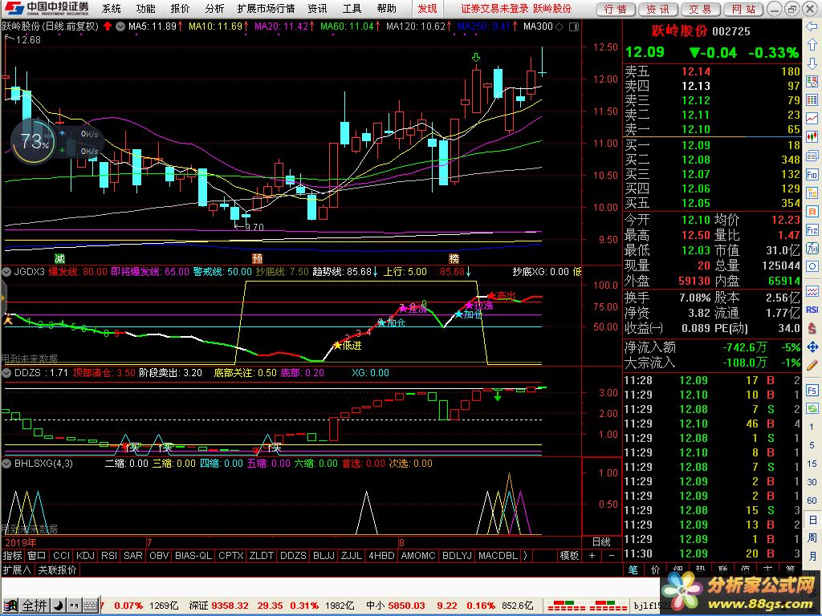Select the 周 weekly period

[x=812, y=538]
